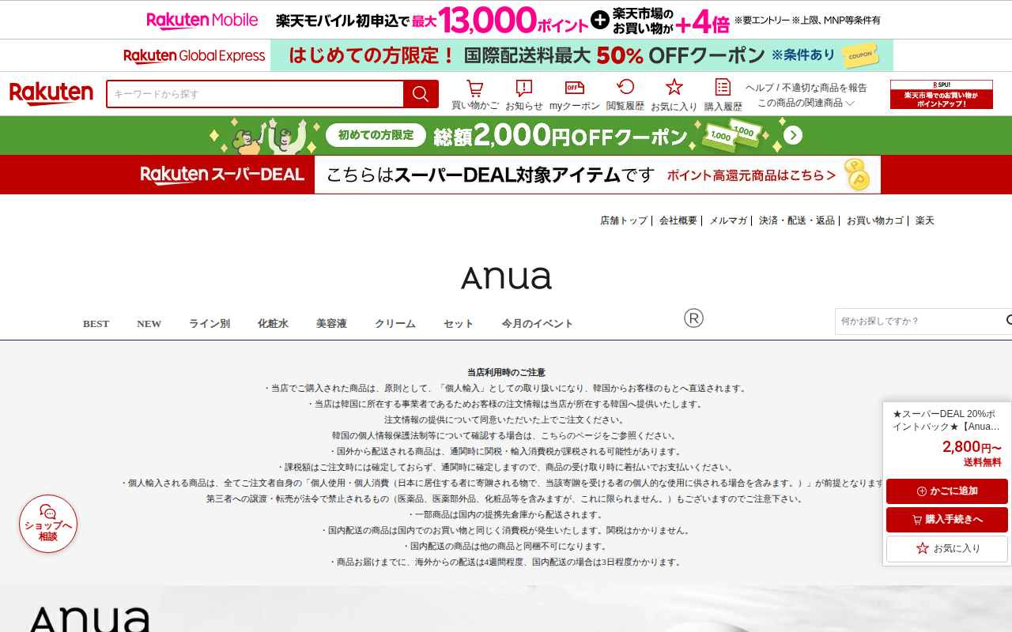This screenshot has height=632, width=1012.
Task: Open the SPU point-up banner
Action: coord(942,94)
